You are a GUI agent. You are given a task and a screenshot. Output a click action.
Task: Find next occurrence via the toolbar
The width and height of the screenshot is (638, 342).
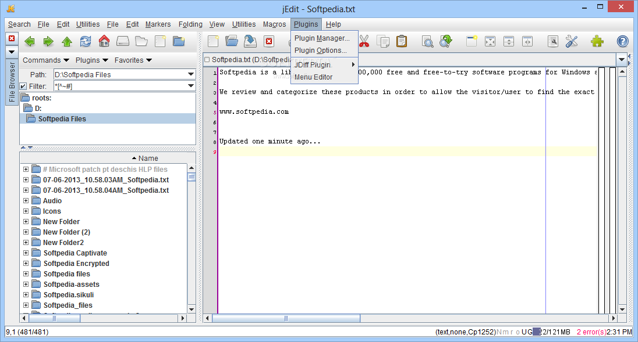pos(446,41)
